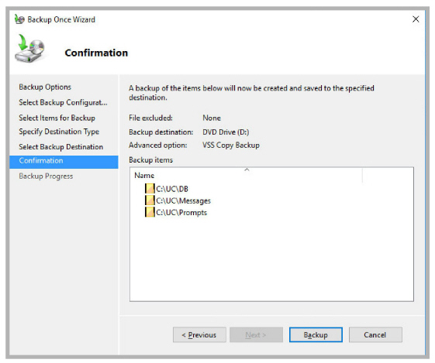435x363 pixels.
Task: Go to the Backup Options step
Action: 45,87
